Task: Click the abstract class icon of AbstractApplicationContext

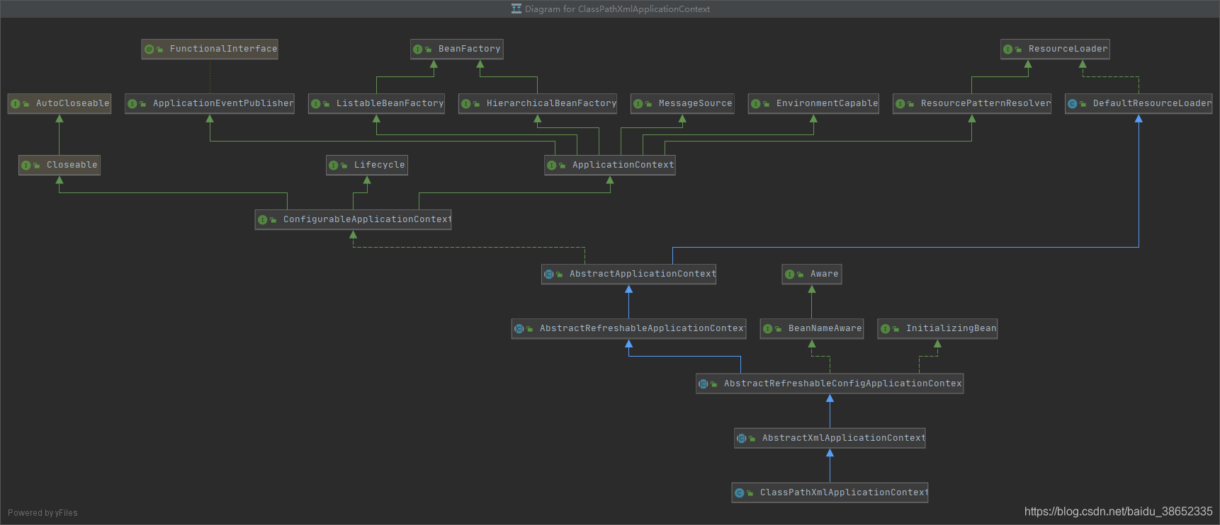Action: point(549,275)
